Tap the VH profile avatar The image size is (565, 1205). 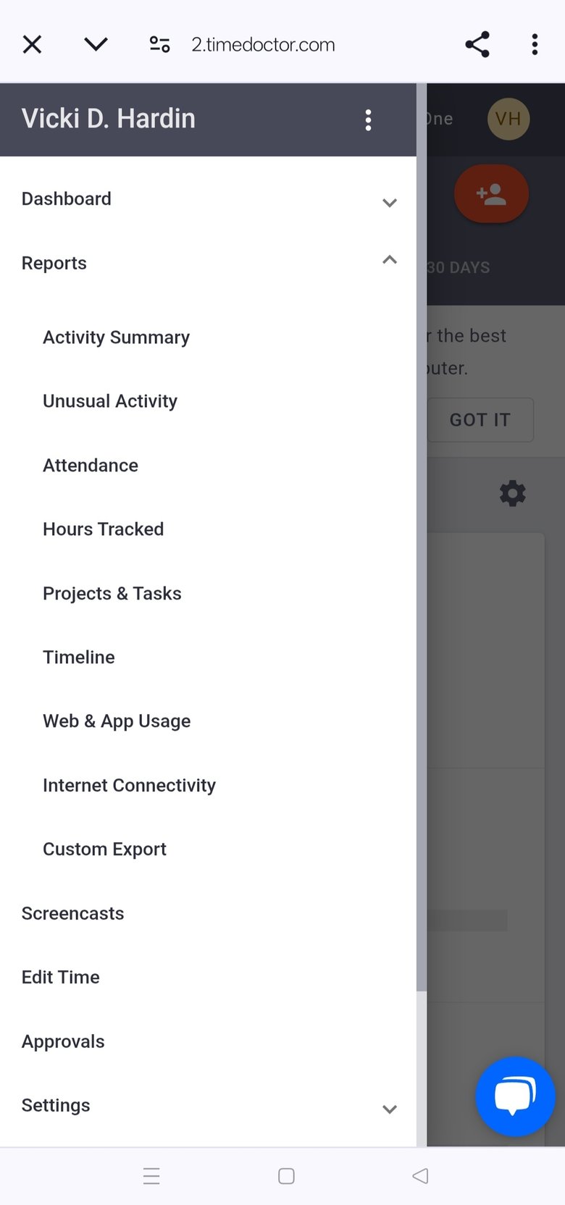point(508,119)
